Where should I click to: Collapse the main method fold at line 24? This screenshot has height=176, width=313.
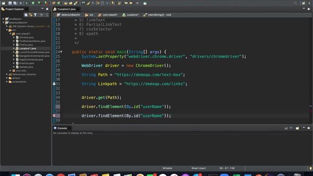pyautogui.click(x=61, y=52)
